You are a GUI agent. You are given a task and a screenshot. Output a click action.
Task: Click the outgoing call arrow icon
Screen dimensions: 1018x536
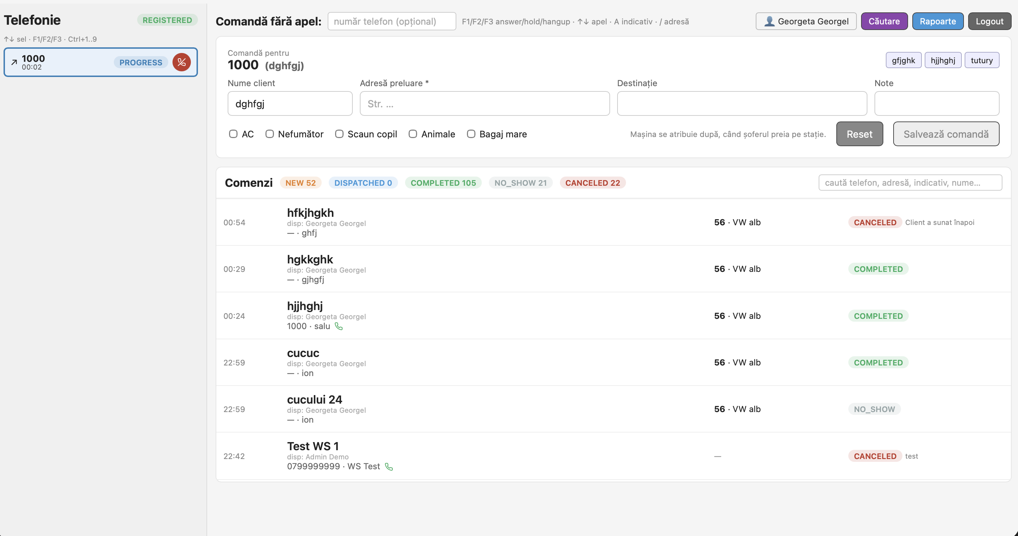coord(14,62)
